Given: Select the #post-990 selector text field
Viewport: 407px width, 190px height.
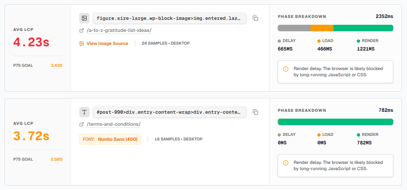Looking at the screenshot, I should pos(169,112).
